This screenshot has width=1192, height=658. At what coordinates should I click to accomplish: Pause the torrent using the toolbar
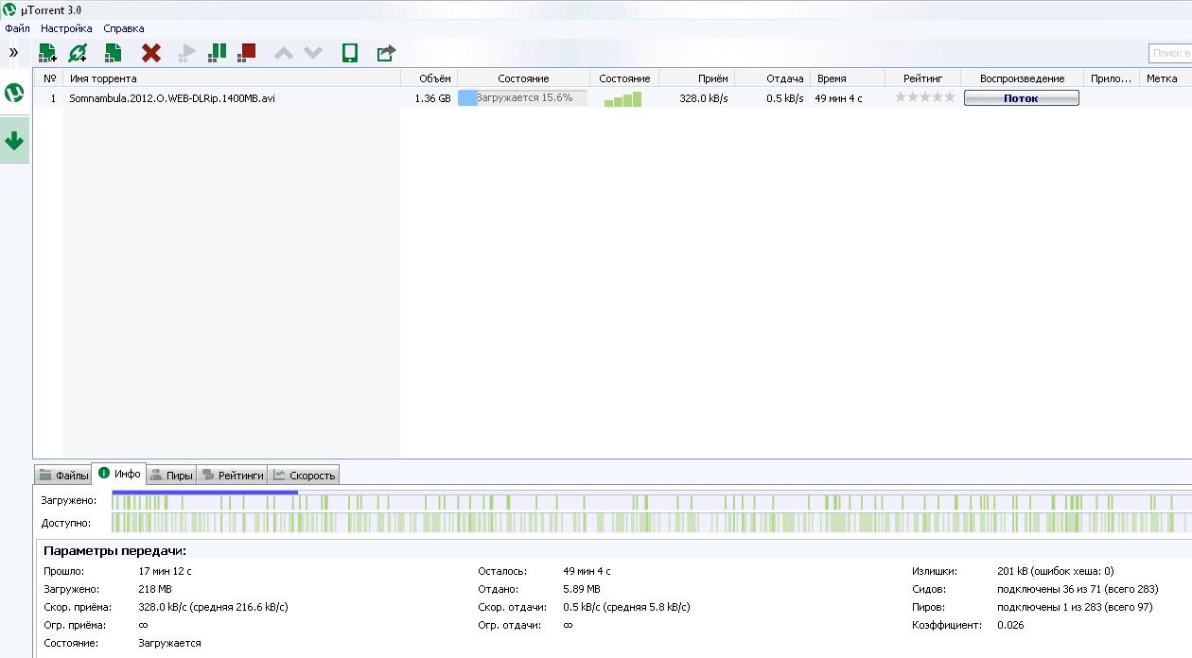tap(217, 53)
